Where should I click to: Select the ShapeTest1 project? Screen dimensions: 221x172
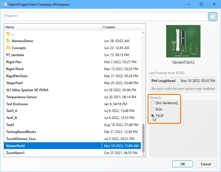point(72,83)
